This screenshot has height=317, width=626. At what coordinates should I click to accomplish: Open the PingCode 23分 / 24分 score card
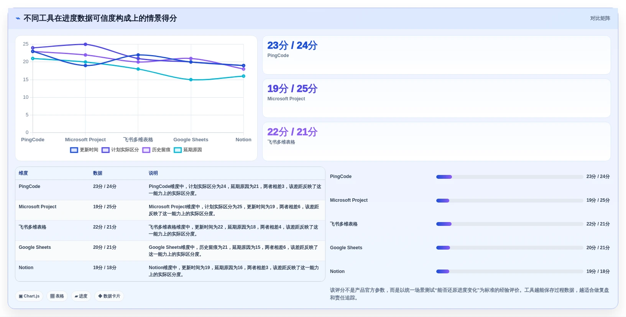click(436, 55)
